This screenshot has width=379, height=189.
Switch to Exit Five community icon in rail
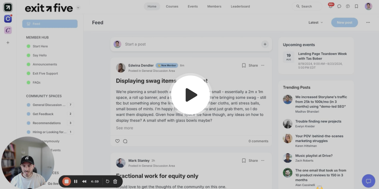(x=8, y=7)
